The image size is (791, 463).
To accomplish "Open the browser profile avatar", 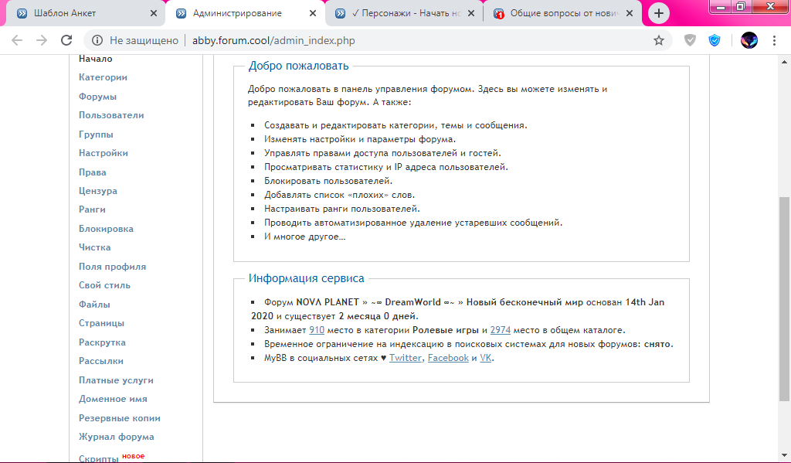I will pos(749,40).
